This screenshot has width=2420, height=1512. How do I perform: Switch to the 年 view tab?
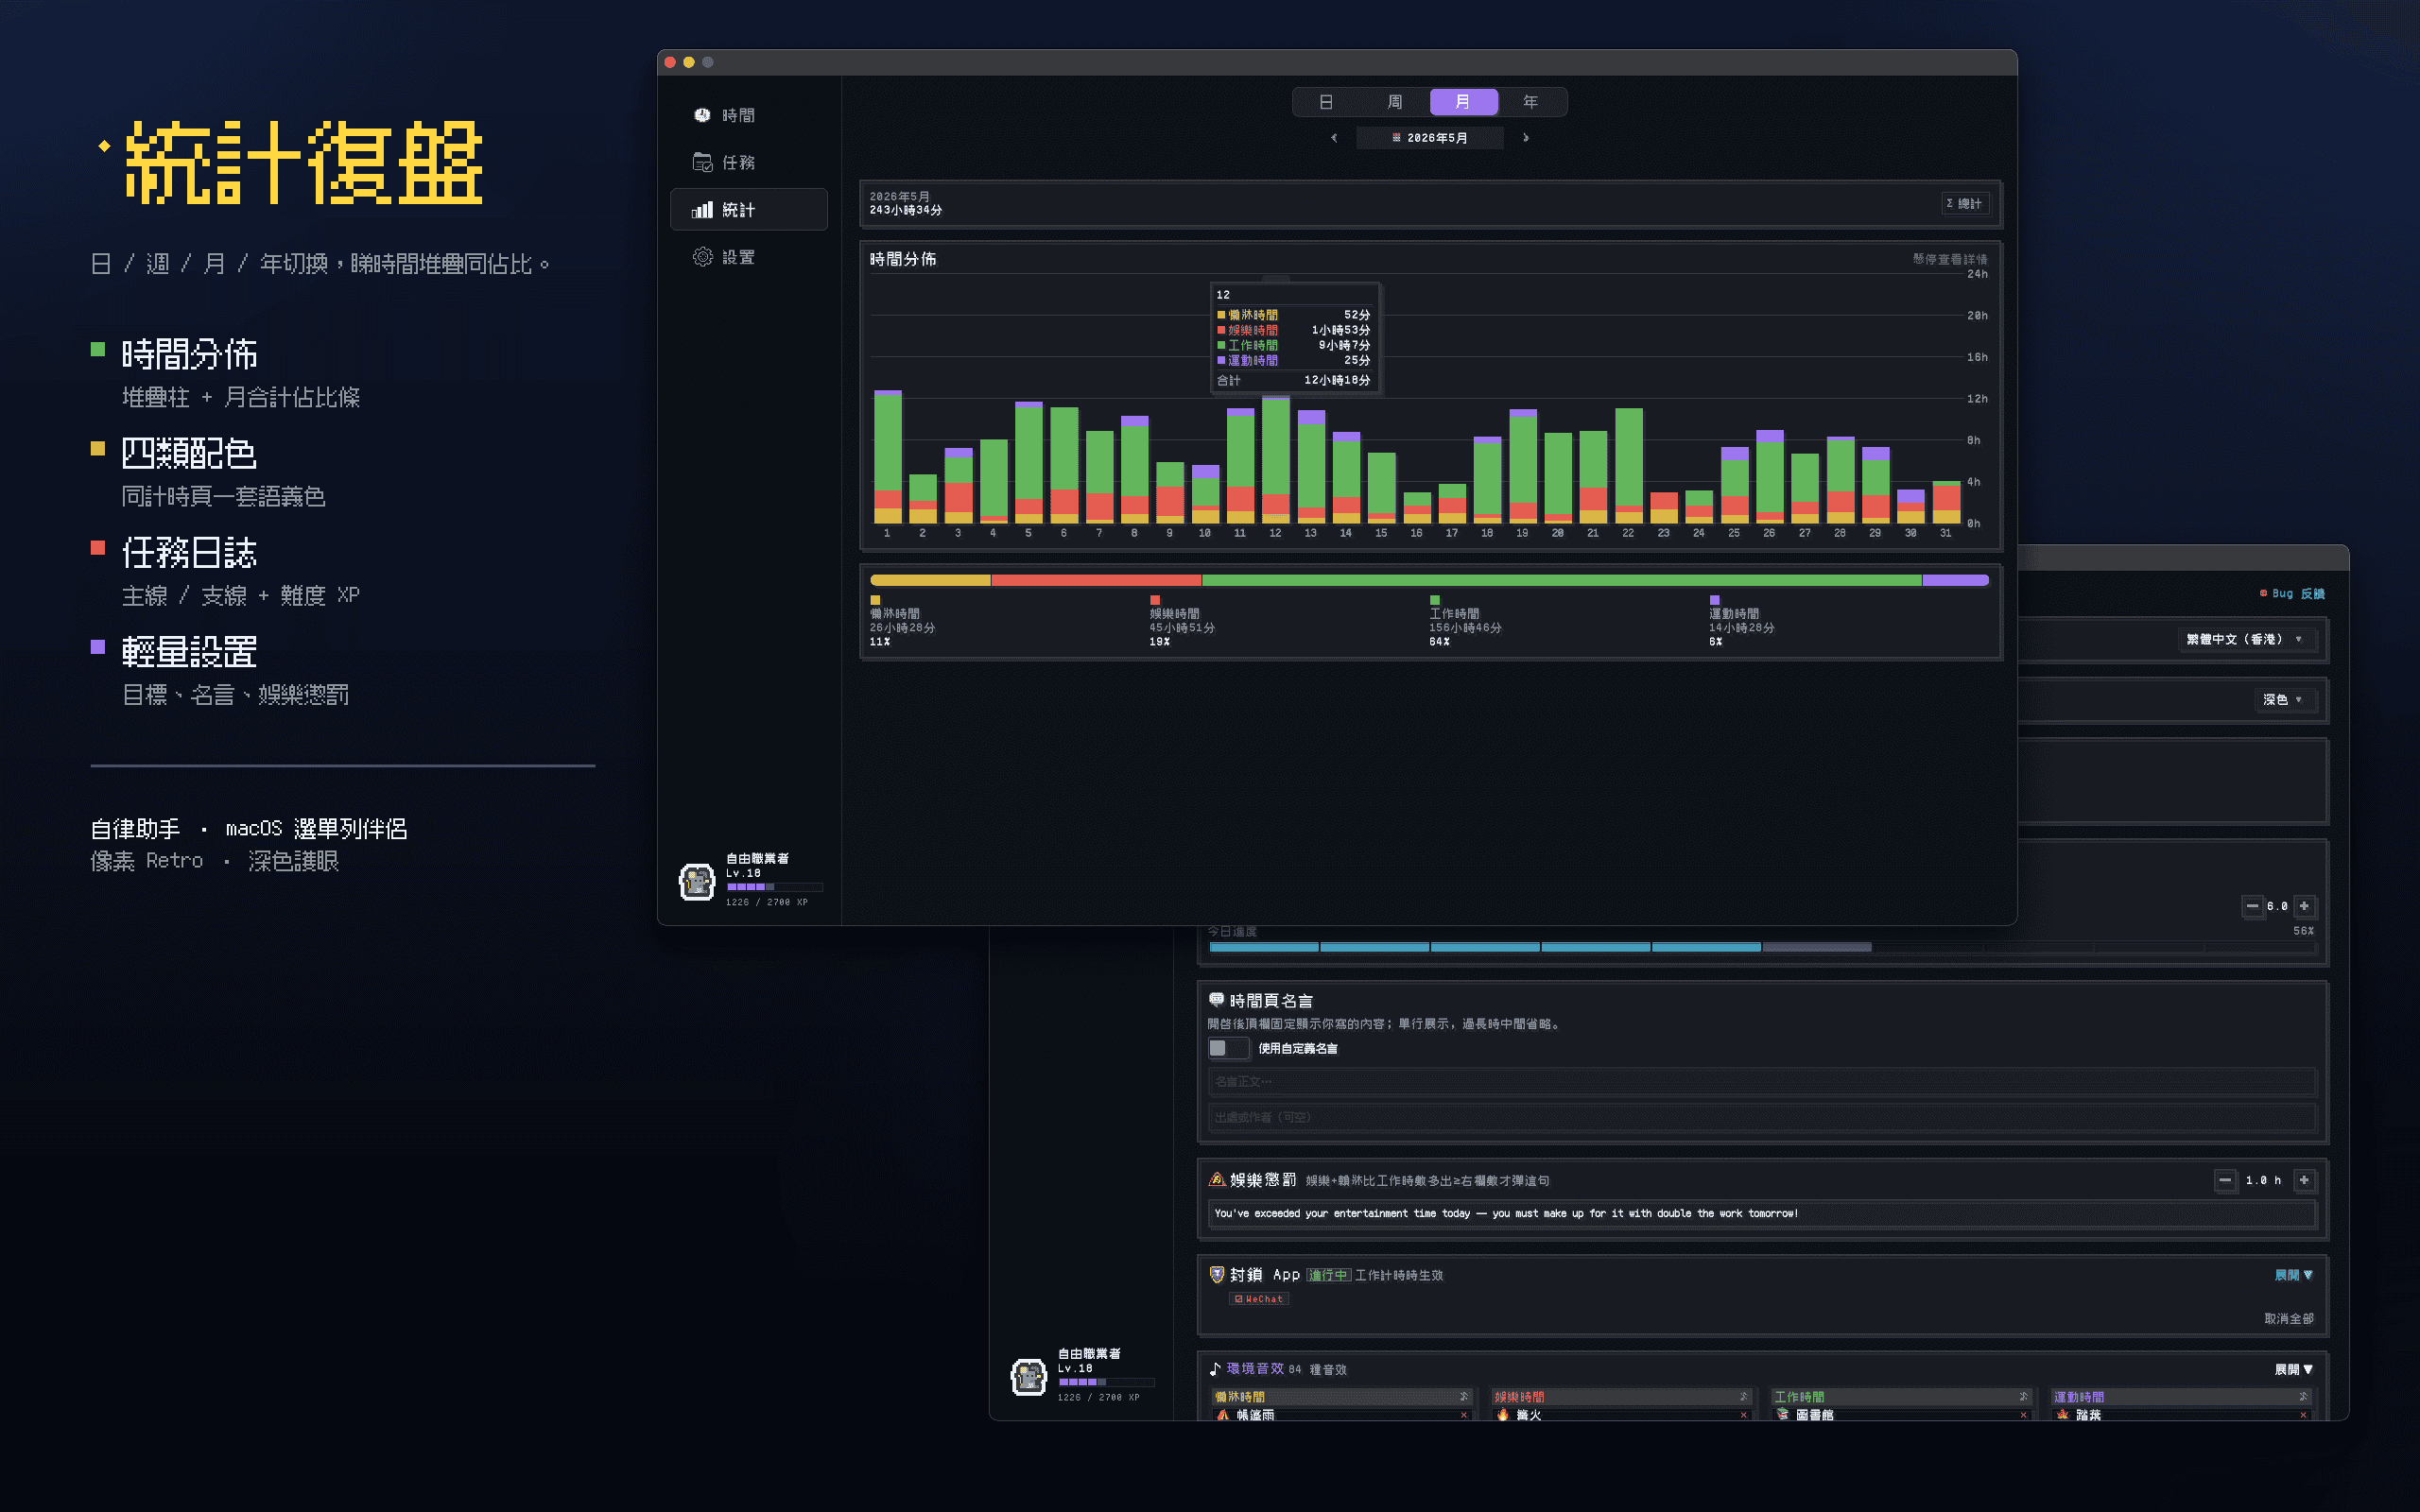pos(1531,102)
